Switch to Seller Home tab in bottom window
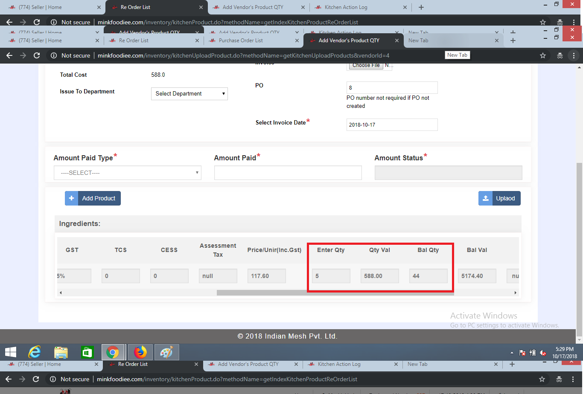 53,364
